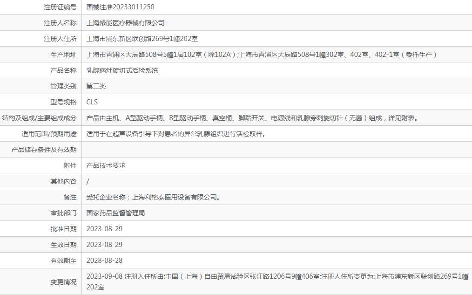Image resolution: width=472 pixels, height=295 pixels.
Task: Click the 适用范围/预期用途 label
Action: coord(49,134)
